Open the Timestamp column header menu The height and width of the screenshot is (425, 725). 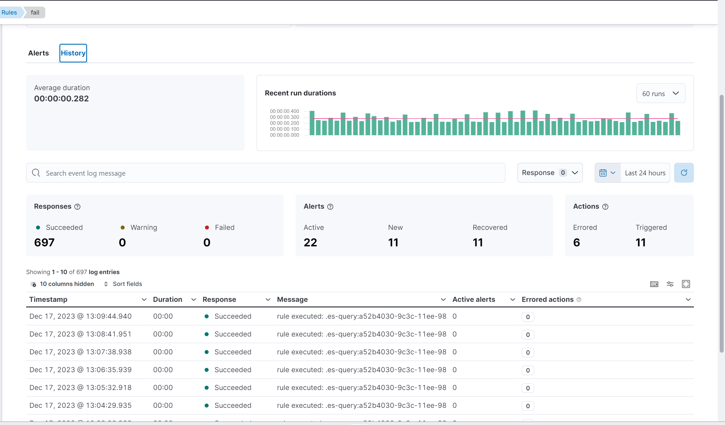click(144, 300)
